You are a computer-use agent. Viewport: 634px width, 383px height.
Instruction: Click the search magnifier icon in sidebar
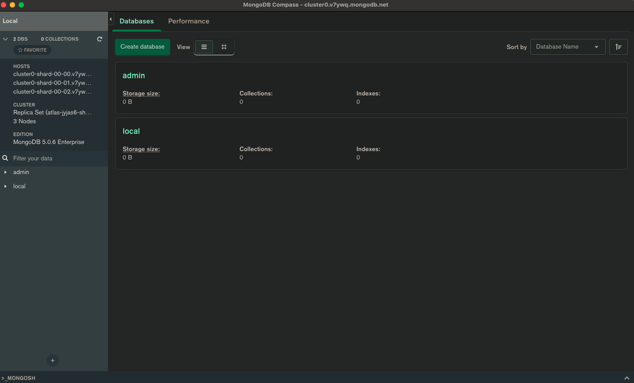pyautogui.click(x=5, y=158)
